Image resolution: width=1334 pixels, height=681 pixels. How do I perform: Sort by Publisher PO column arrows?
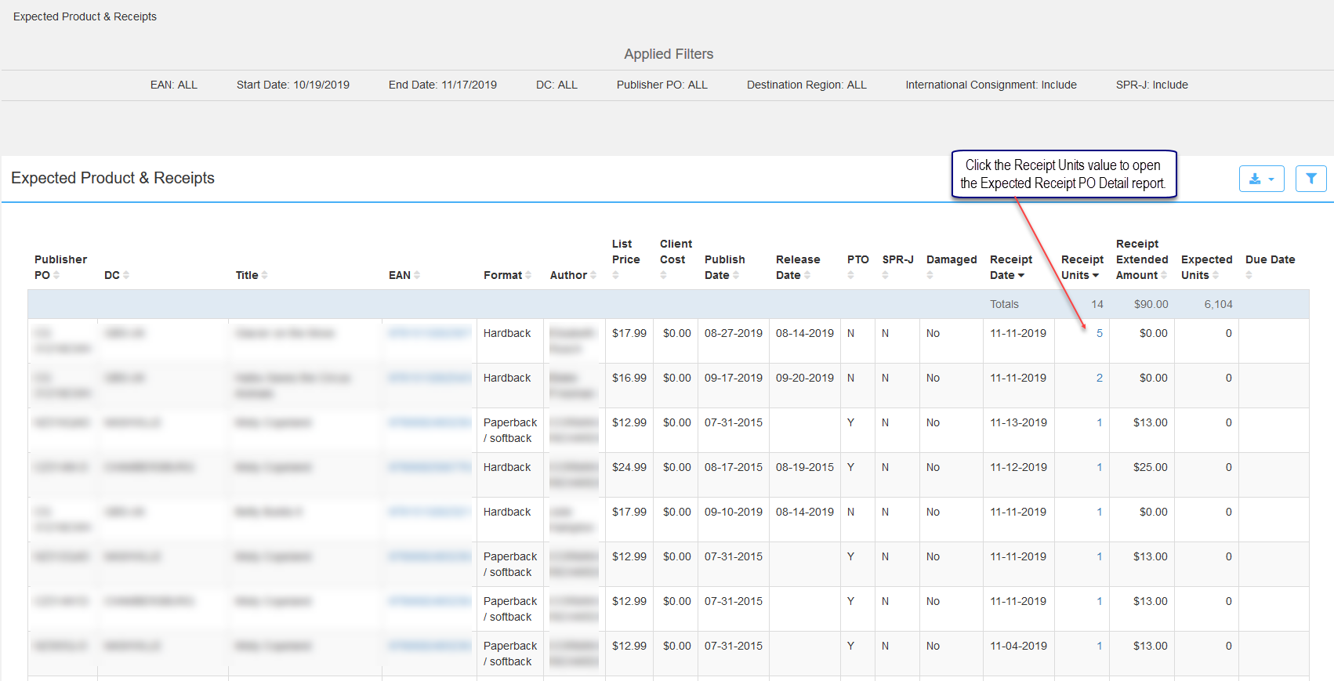56,275
